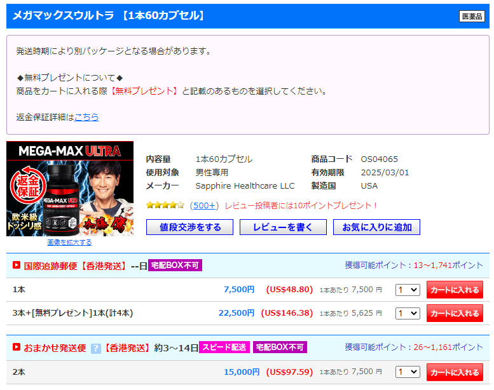The height and width of the screenshot is (390, 494).
Task: Click 国際追跡郵便【香港発送】 heading
Action: click(75, 266)
